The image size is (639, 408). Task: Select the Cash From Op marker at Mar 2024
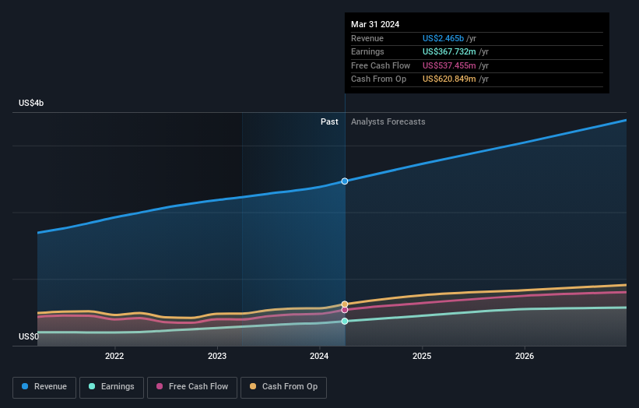(345, 304)
